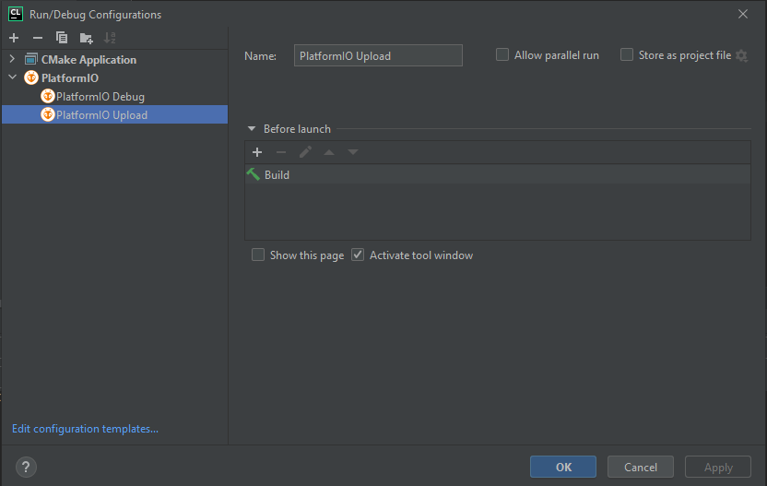767x486 pixels.
Task: Click the Apply button
Action: (718, 467)
